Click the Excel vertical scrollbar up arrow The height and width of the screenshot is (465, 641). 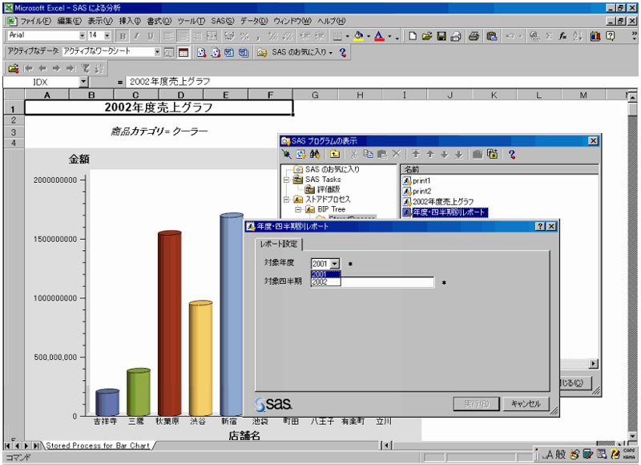tap(632, 98)
